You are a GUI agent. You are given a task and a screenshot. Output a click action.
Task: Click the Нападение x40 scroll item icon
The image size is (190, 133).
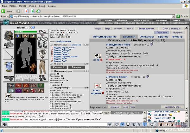(98, 56)
